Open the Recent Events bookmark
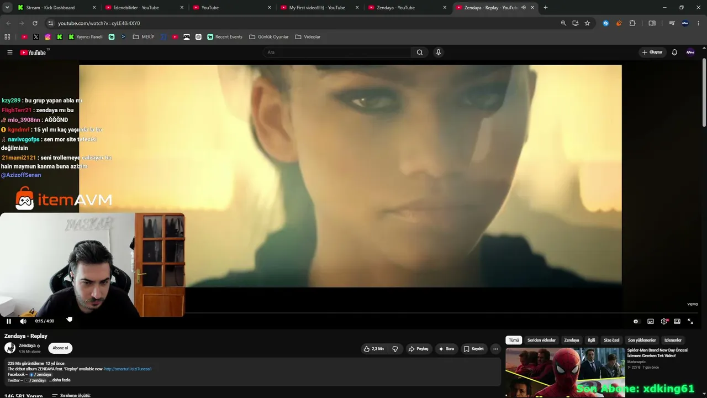The width and height of the screenshot is (707, 398). (225, 37)
